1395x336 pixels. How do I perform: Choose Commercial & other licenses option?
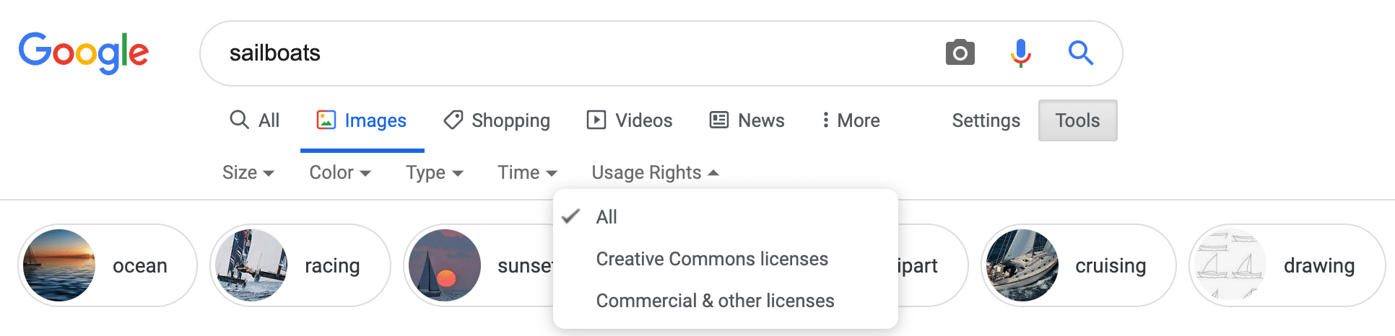[715, 301]
